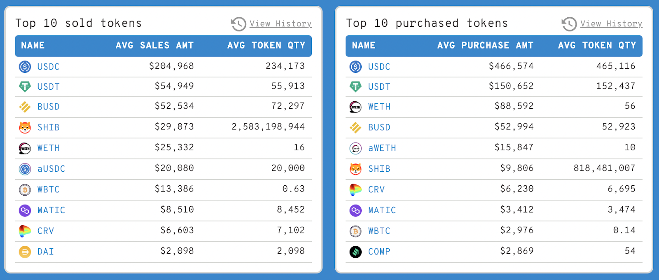Click WBTC icon in purchased tokens
The width and height of the screenshot is (659, 280).
coord(355,231)
